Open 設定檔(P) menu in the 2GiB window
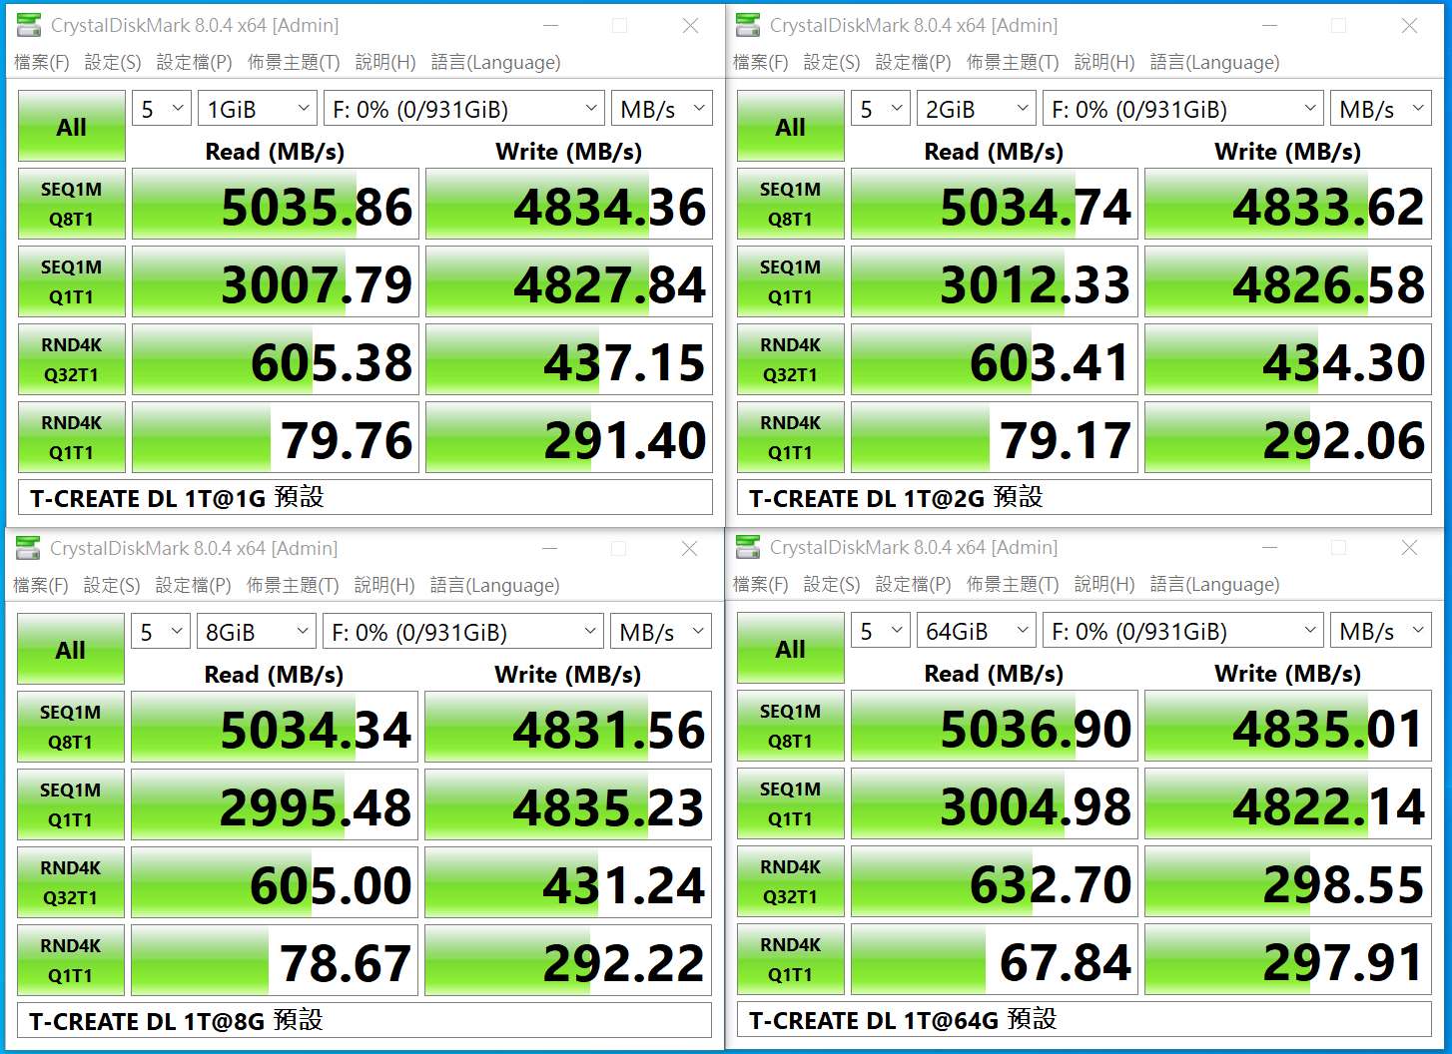The height and width of the screenshot is (1054, 1452). [x=913, y=62]
